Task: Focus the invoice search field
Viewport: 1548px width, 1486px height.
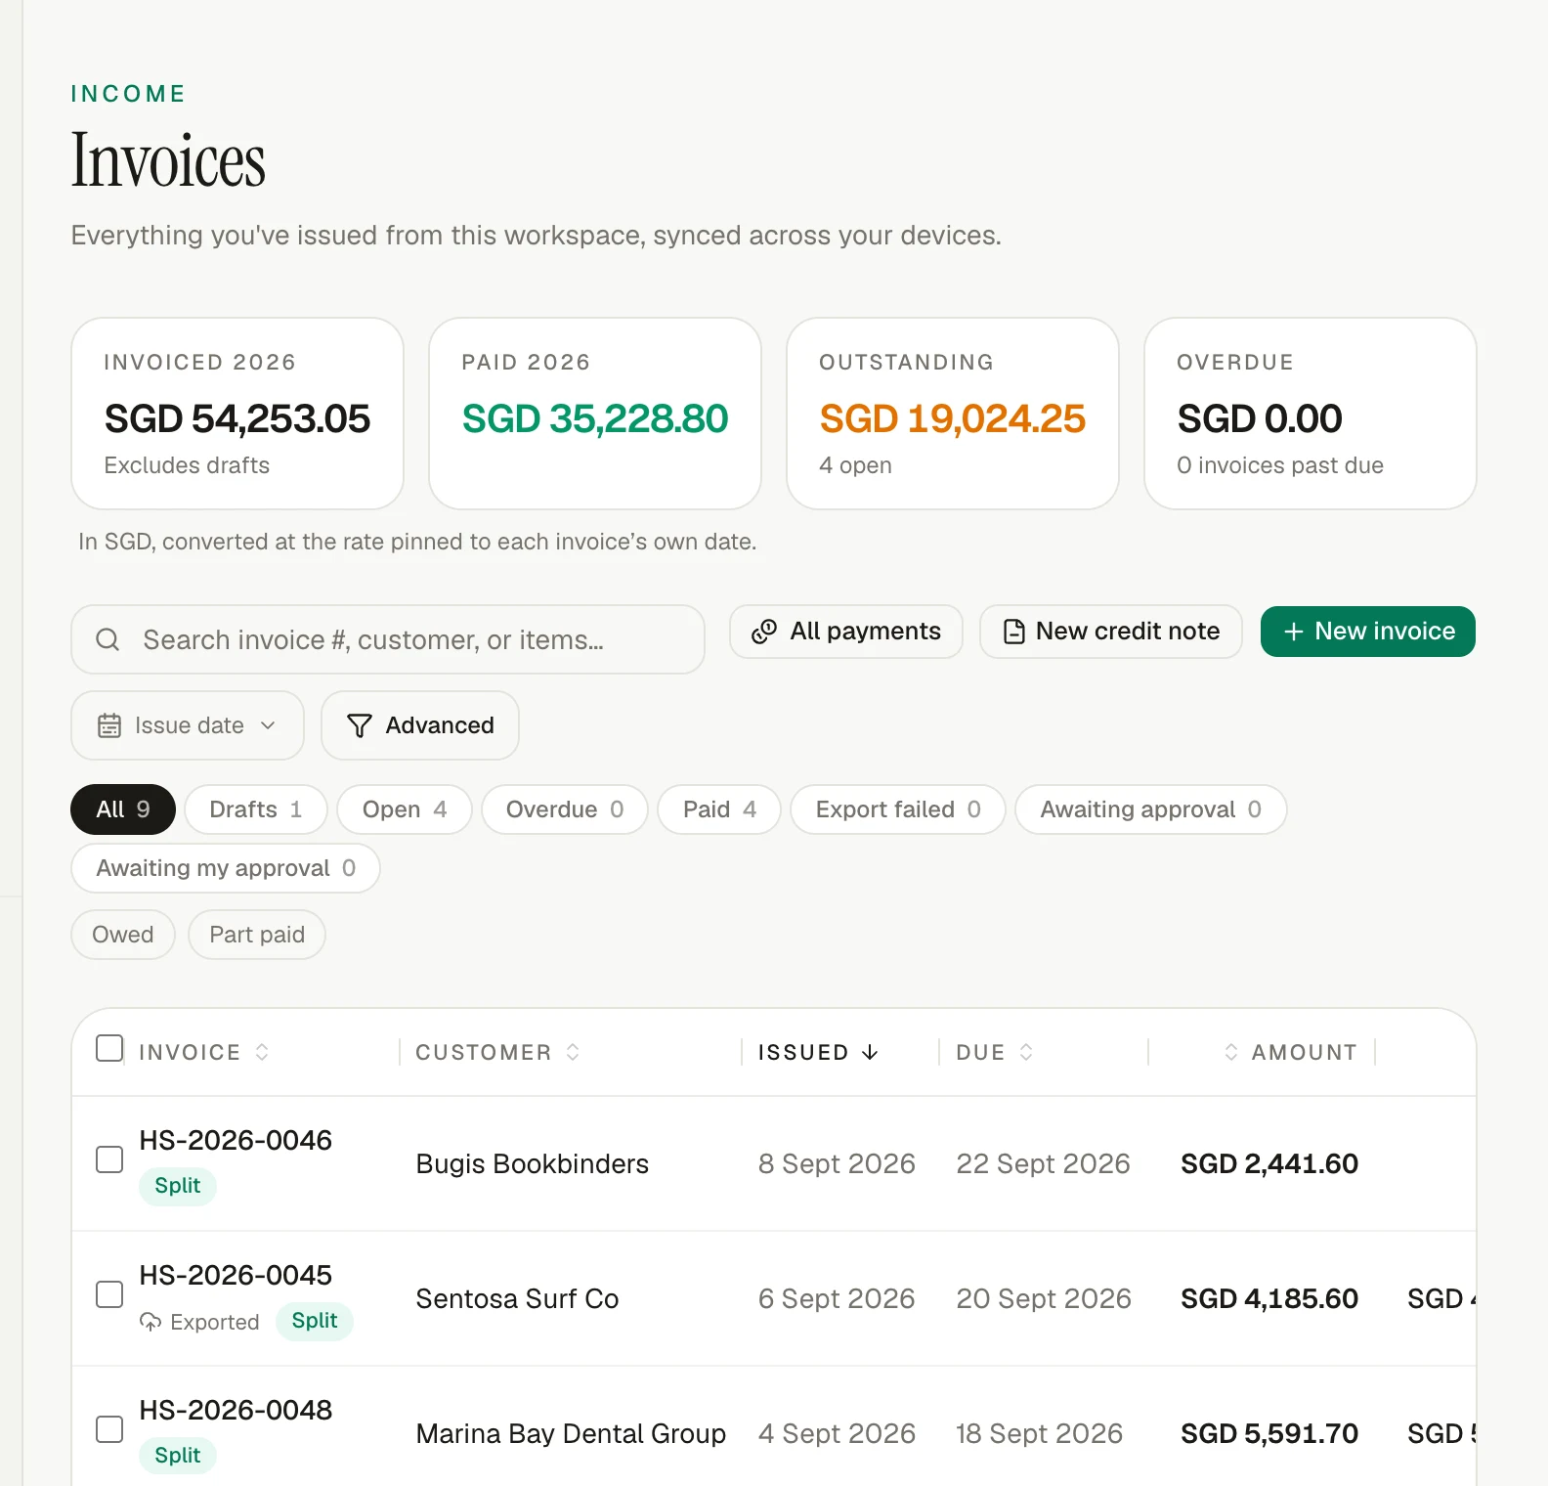Action: tap(388, 639)
